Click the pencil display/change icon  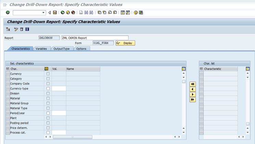coord(16,29)
